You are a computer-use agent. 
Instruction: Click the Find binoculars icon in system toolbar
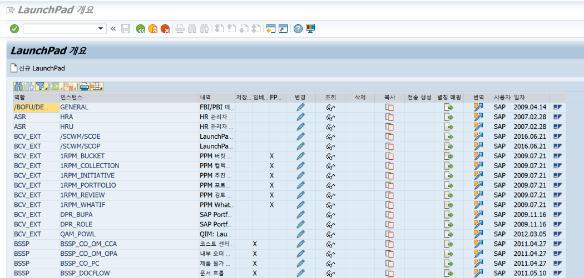(192, 29)
